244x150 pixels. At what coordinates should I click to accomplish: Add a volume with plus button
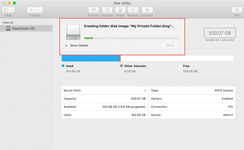pos(31,10)
